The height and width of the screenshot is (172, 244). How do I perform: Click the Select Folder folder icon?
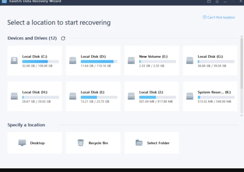(x=139, y=143)
